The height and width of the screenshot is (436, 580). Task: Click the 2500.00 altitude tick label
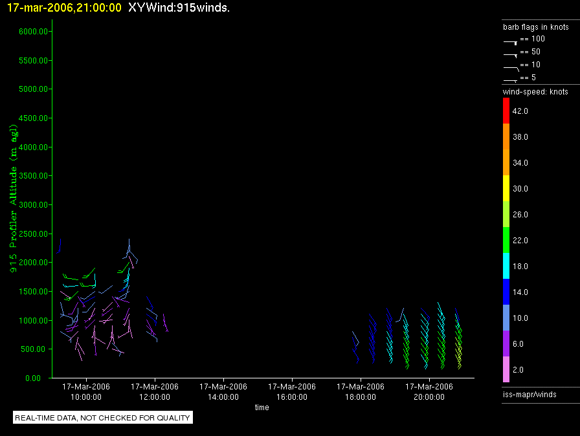coord(33,234)
